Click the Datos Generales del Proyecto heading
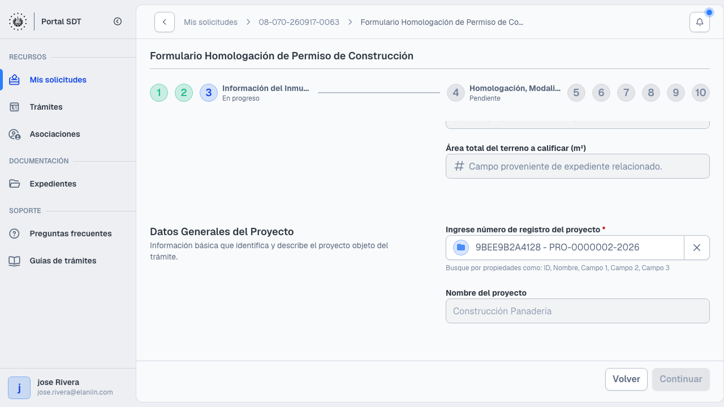Screen dimensions: 724x407 coord(222,232)
